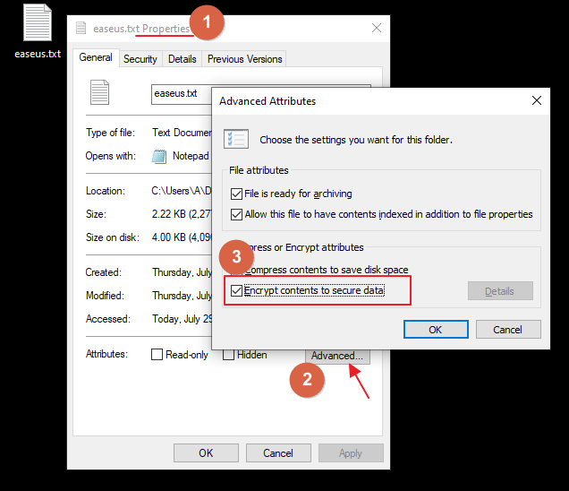The image size is (569, 491).
Task: Click the text document icon in General tab
Action: pos(99,92)
